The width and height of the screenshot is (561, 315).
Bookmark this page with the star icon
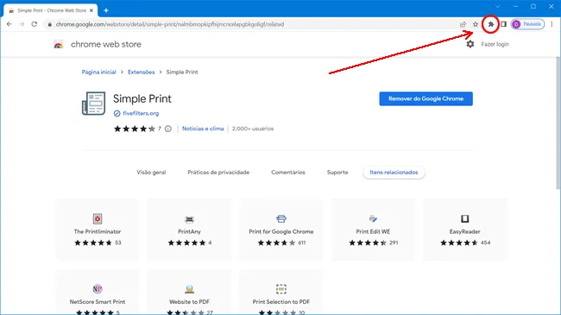coord(476,24)
